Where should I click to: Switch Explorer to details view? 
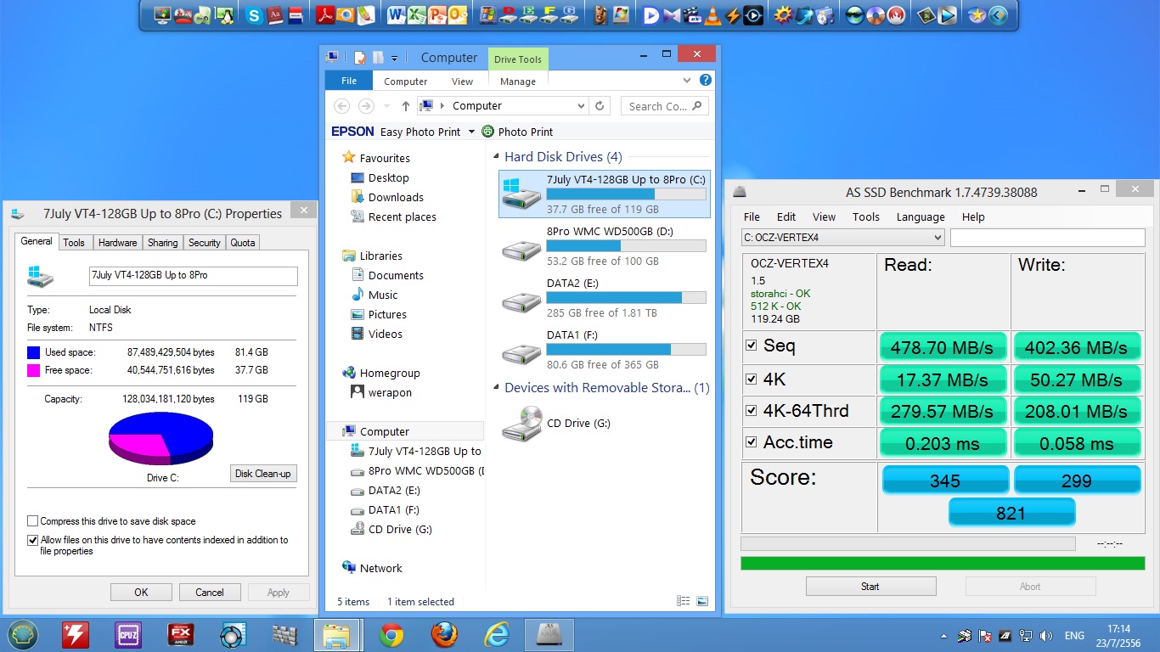(684, 601)
